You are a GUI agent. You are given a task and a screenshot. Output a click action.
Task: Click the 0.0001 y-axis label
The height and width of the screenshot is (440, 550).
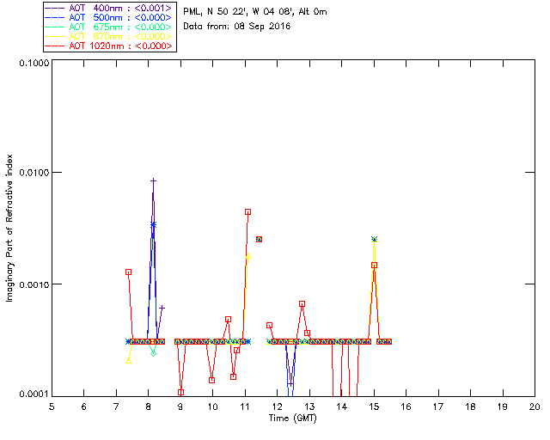pos(34,394)
